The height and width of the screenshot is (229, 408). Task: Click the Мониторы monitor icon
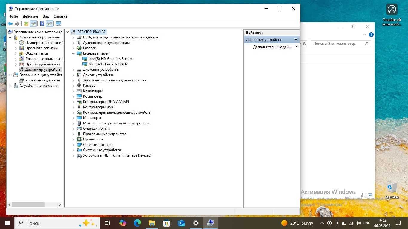[x=79, y=118]
